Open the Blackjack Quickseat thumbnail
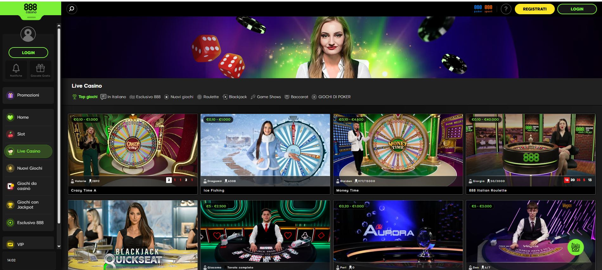 [x=133, y=235]
